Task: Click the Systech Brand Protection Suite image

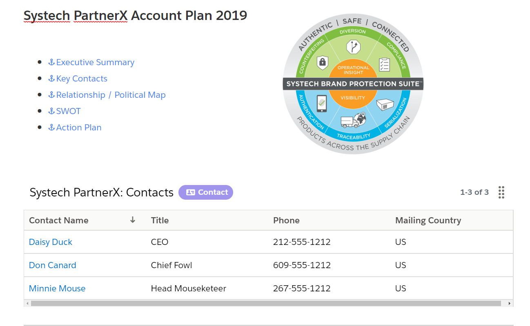Action: pos(353,84)
